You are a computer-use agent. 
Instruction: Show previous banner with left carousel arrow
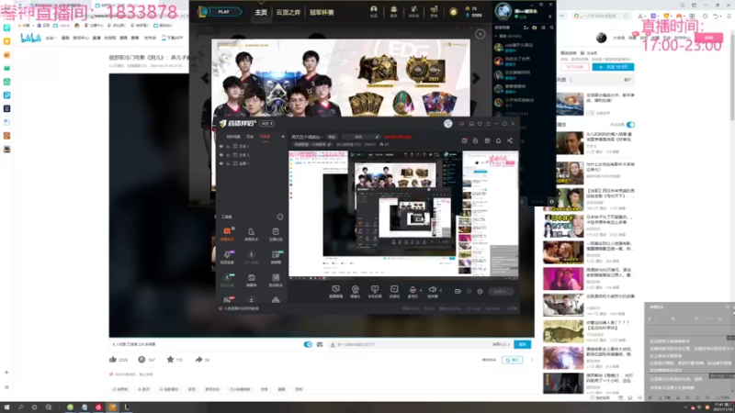tap(205, 78)
